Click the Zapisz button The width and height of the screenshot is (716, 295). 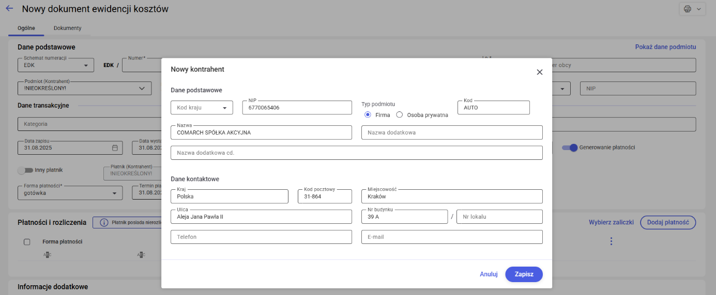point(524,274)
